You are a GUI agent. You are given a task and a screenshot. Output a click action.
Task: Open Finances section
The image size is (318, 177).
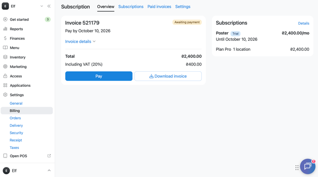coord(17,38)
